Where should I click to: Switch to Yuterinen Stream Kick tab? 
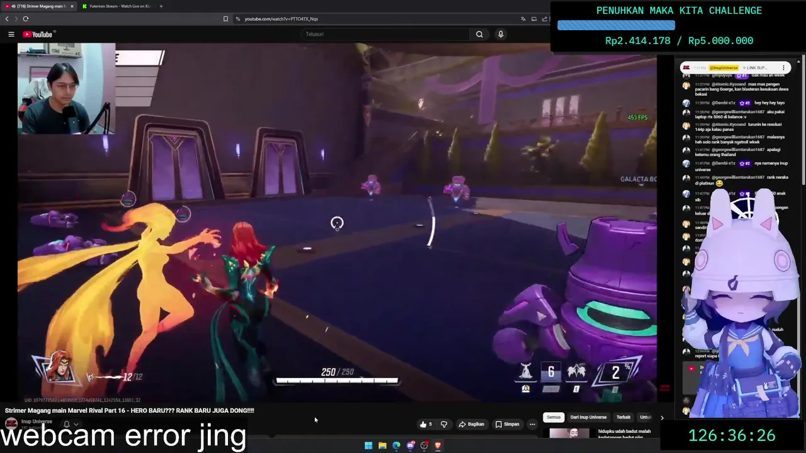118,6
